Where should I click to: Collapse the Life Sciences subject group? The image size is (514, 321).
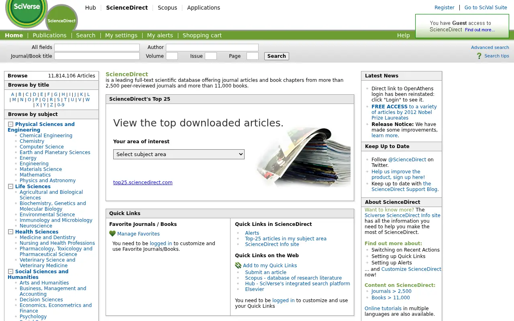(11, 187)
